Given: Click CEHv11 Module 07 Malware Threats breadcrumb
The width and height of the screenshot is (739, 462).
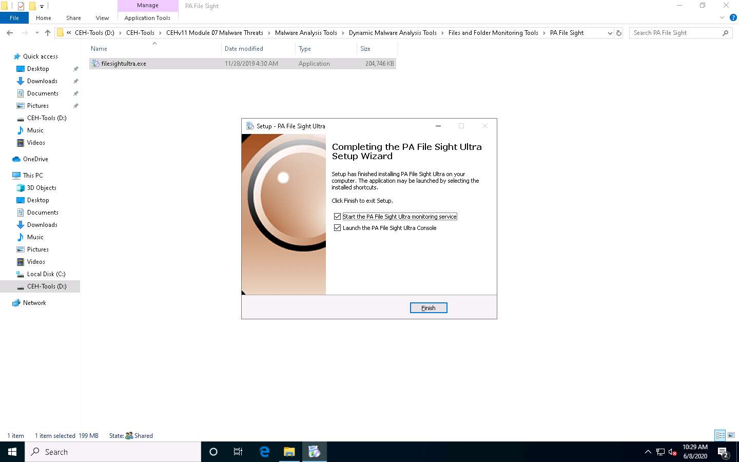Looking at the screenshot, I should 215,33.
